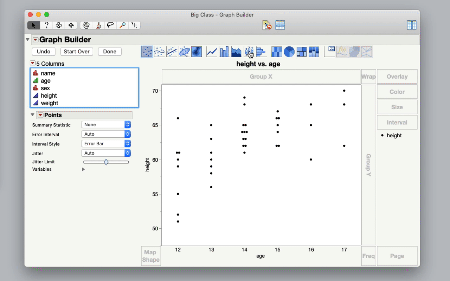Click the Jitter Limit slider handle
Viewport: 450px width, 281px height.
point(106,162)
